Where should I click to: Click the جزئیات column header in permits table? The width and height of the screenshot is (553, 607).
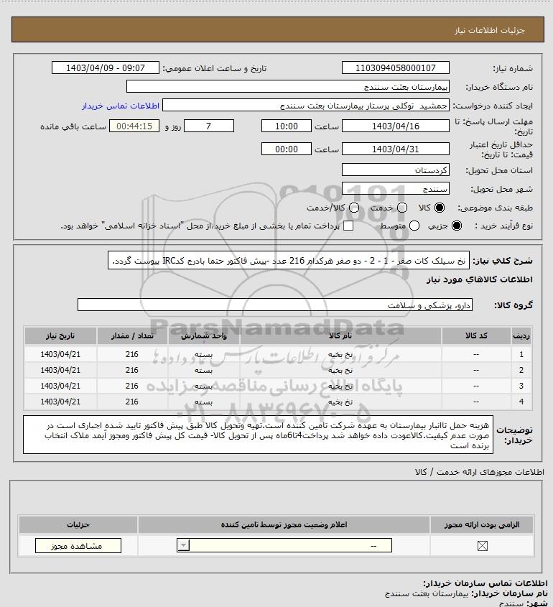78,524
